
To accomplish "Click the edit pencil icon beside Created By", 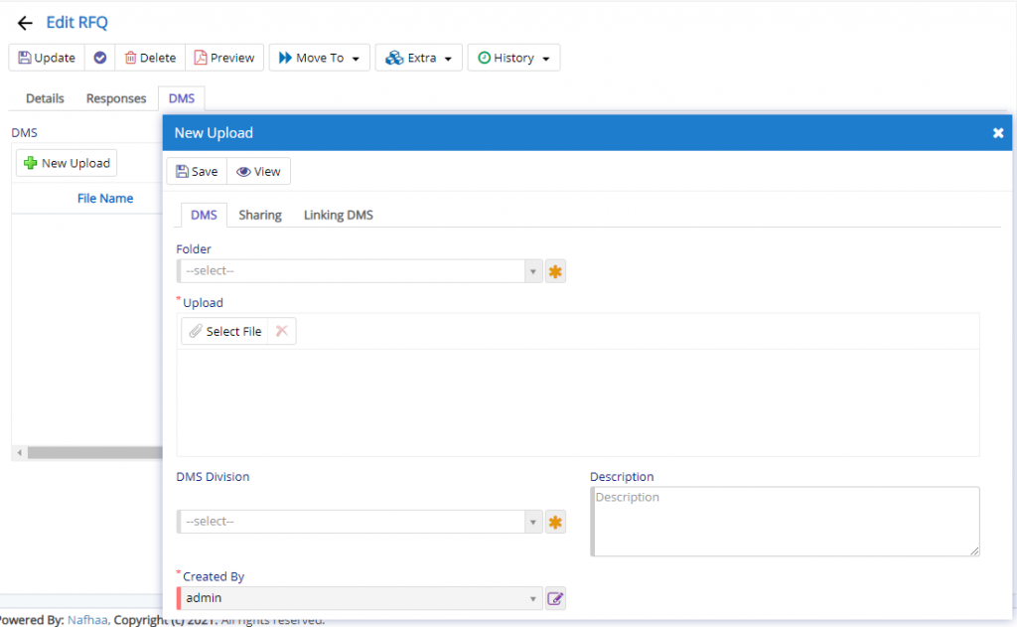I will [555, 598].
